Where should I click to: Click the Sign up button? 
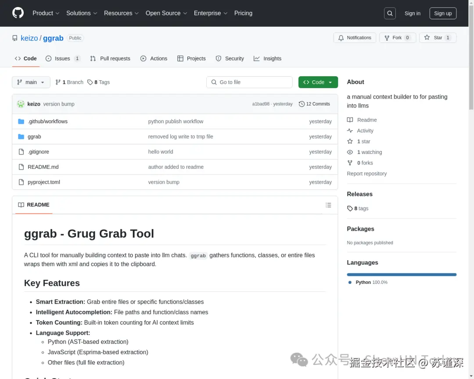pyautogui.click(x=443, y=13)
